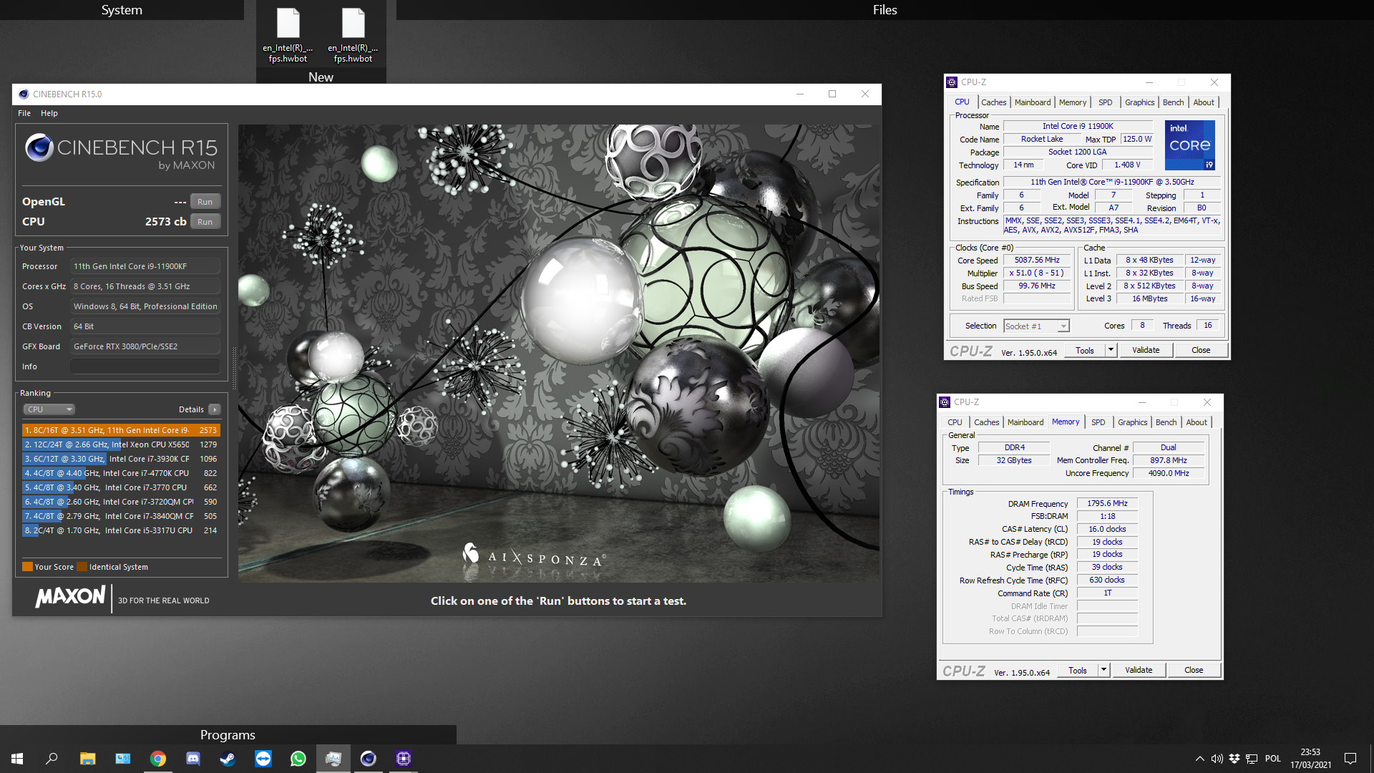Select ranking entry Intel Core i5-3317U
The height and width of the screenshot is (773, 1374).
pos(121,530)
